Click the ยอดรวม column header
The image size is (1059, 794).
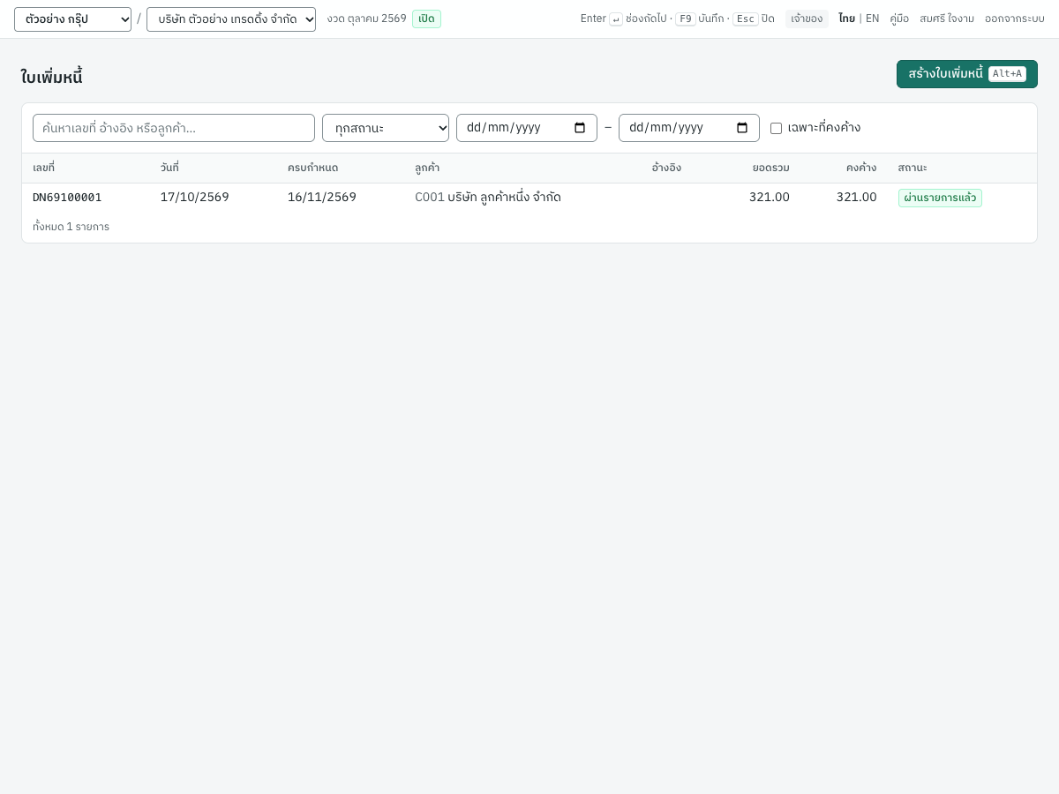tap(771, 168)
